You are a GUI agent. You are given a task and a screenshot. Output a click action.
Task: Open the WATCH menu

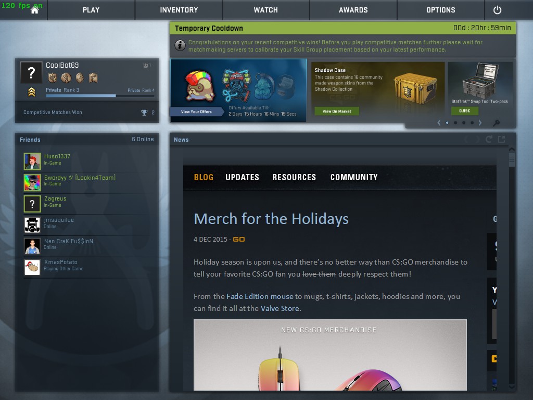tap(266, 10)
